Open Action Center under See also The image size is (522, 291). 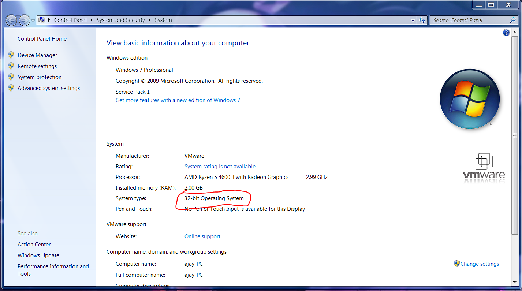pyautogui.click(x=34, y=245)
